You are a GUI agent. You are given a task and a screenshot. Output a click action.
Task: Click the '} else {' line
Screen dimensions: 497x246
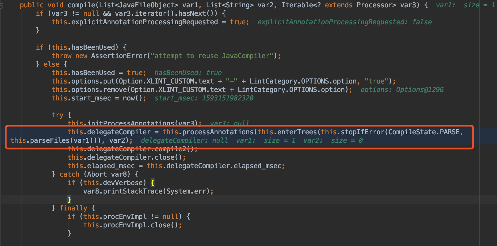52,64
